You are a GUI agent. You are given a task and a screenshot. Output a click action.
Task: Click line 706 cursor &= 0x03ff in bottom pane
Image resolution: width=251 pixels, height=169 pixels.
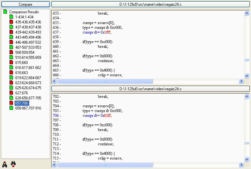pos(97,116)
